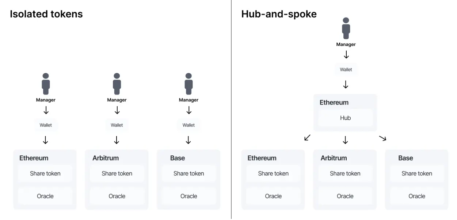Click Oracle in the hub-and-spoke Ethereum box
457x220 pixels.
[273, 196]
